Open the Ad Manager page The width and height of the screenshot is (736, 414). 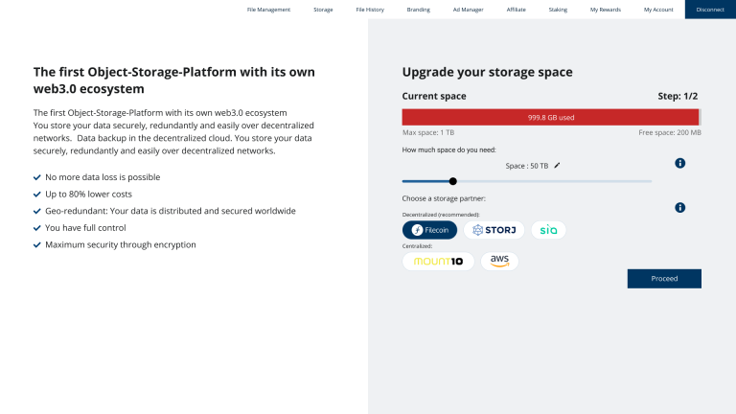coord(468,10)
